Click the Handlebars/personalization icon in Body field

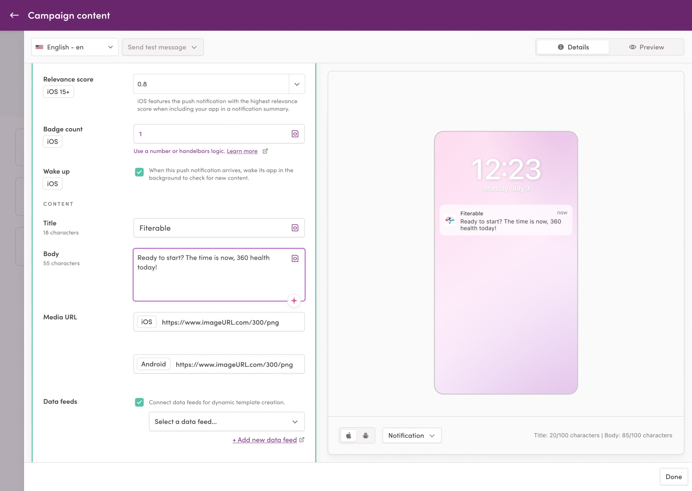pos(295,258)
